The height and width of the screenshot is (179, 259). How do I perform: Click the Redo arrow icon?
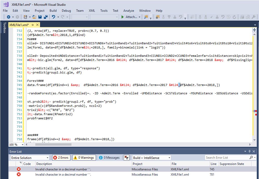(63, 17)
